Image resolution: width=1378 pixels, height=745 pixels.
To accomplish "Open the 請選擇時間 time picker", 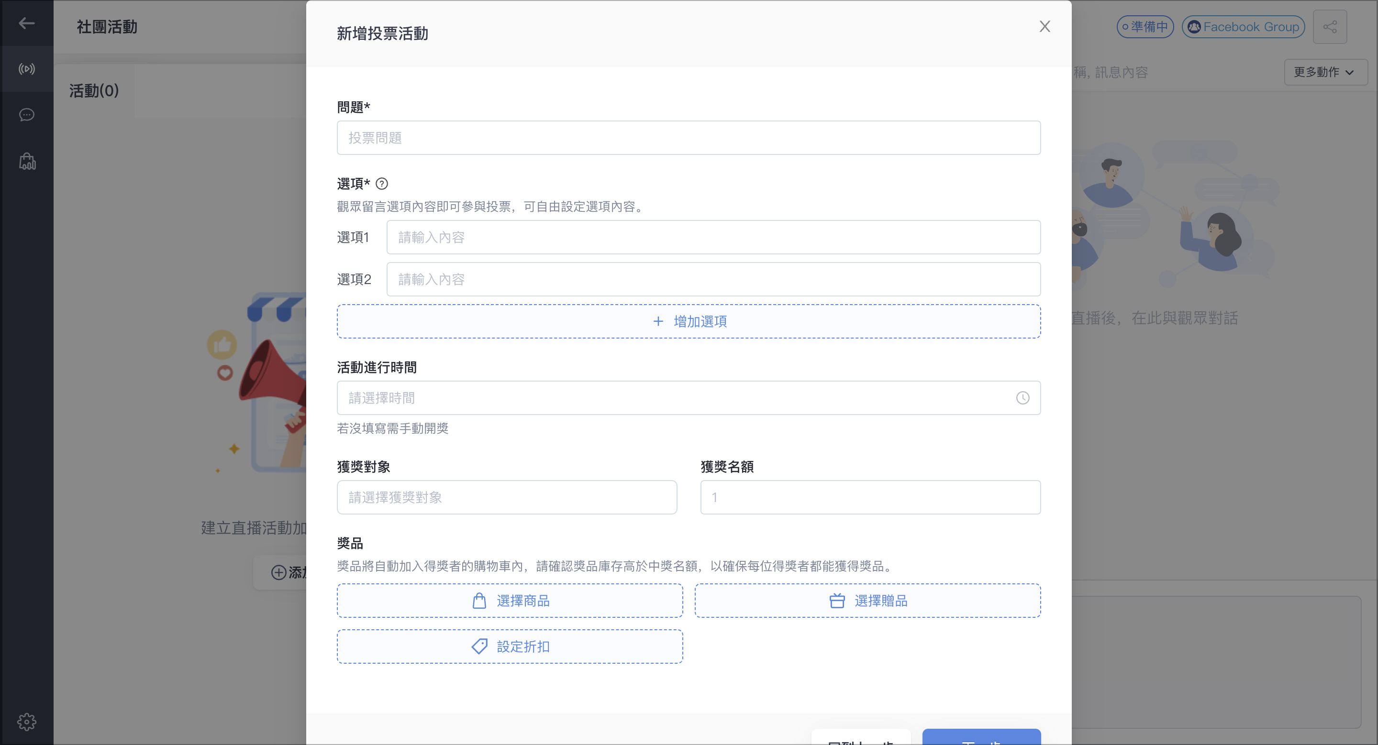I will click(x=689, y=398).
